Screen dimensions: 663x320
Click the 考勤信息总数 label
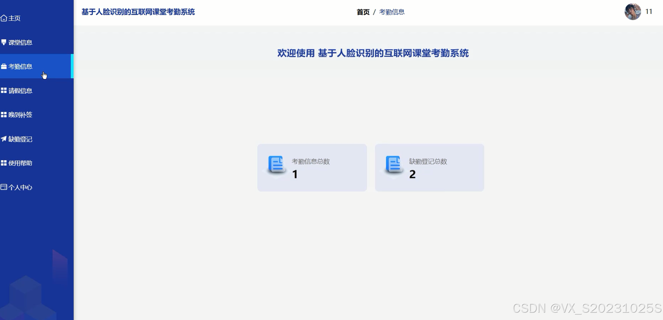pyautogui.click(x=311, y=161)
